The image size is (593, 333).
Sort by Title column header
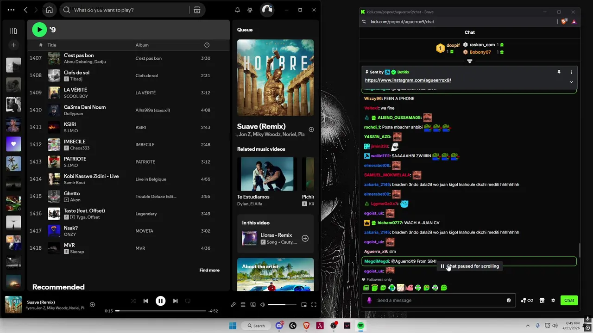pyautogui.click(x=52, y=45)
